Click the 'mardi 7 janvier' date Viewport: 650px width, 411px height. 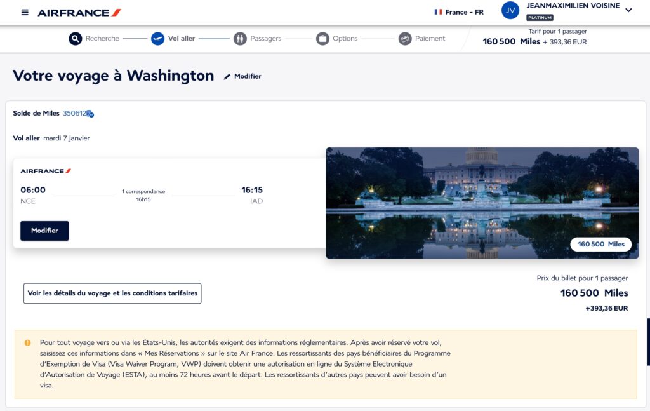click(66, 138)
